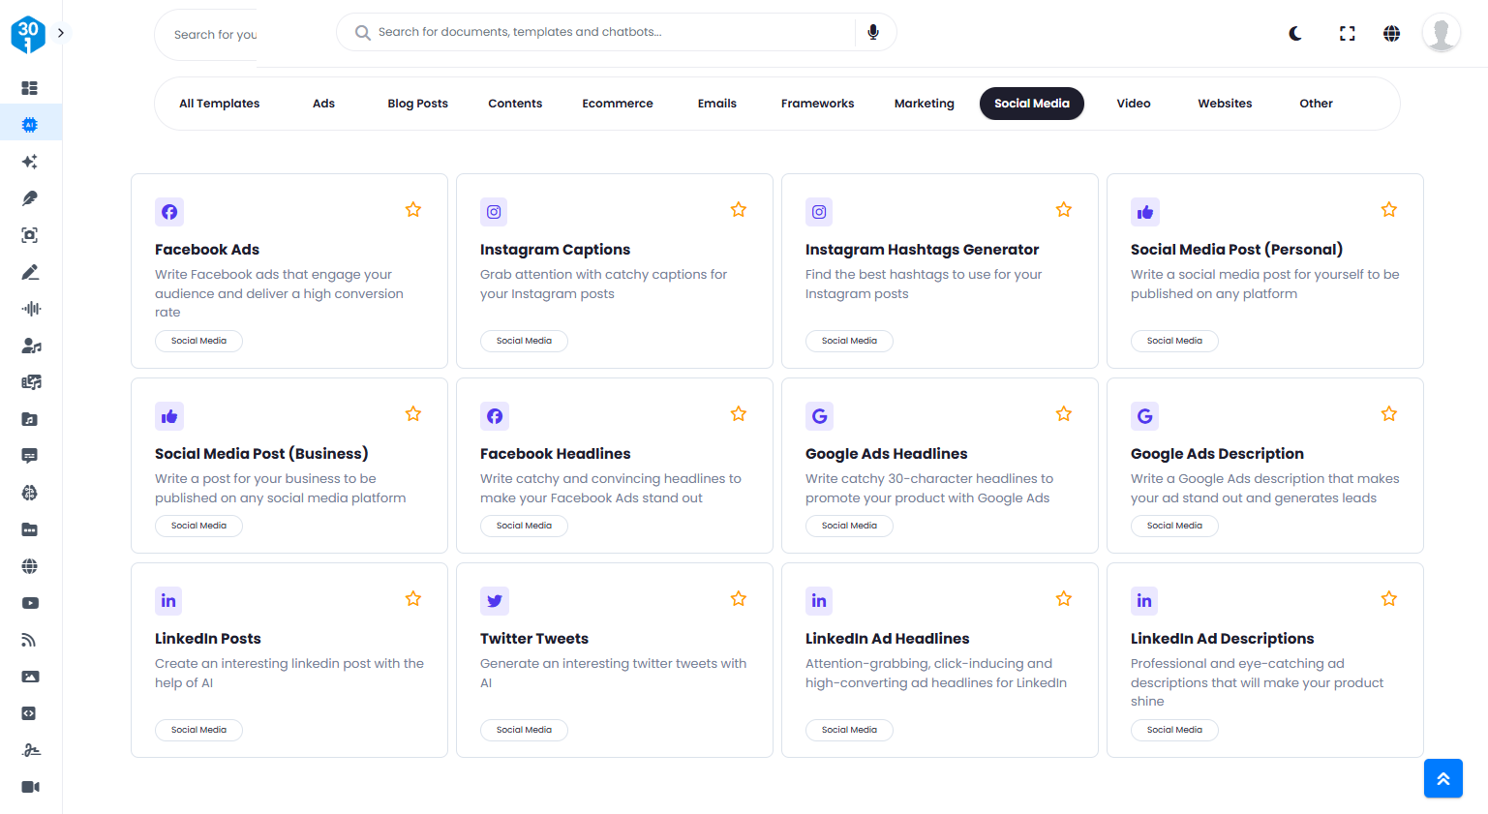
Task: Open the music folder icon in sidebar
Action: click(30, 419)
